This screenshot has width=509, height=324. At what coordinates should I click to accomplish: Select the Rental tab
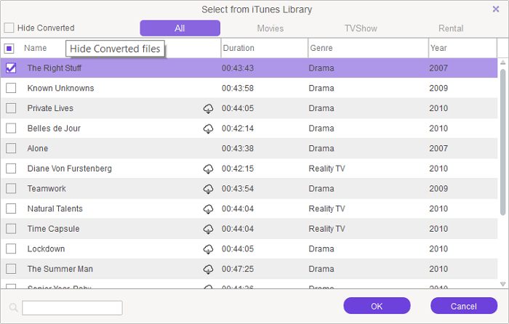pos(451,28)
